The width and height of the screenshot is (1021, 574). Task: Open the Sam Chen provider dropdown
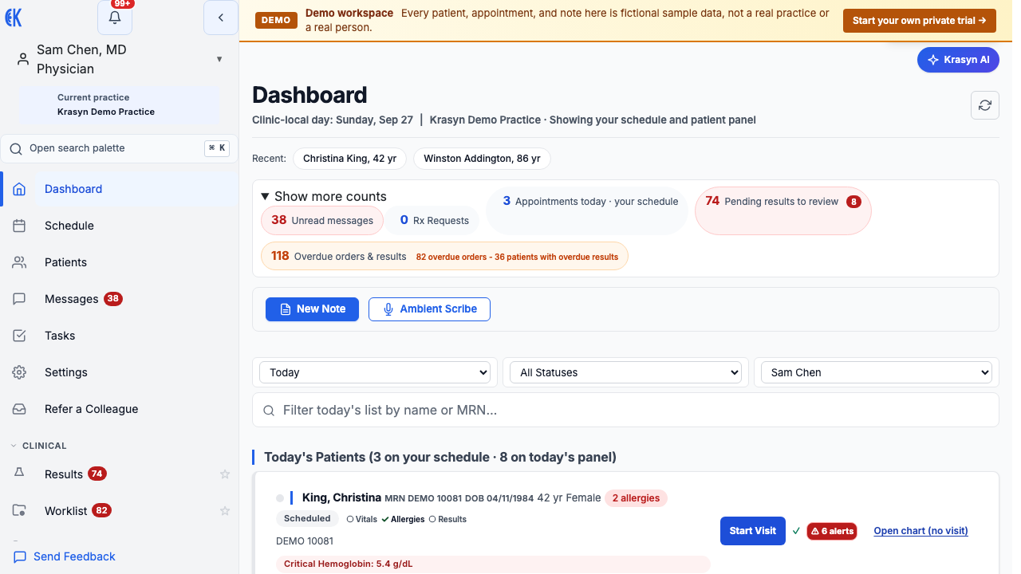[x=876, y=372]
